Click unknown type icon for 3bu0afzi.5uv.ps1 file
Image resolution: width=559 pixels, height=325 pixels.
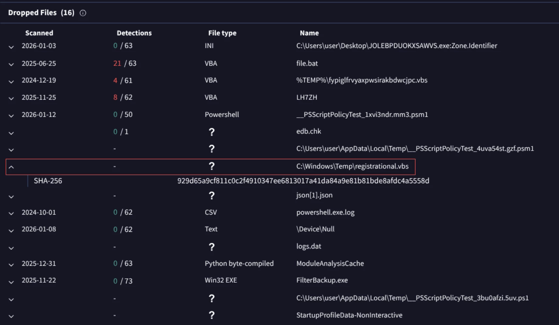(x=212, y=298)
